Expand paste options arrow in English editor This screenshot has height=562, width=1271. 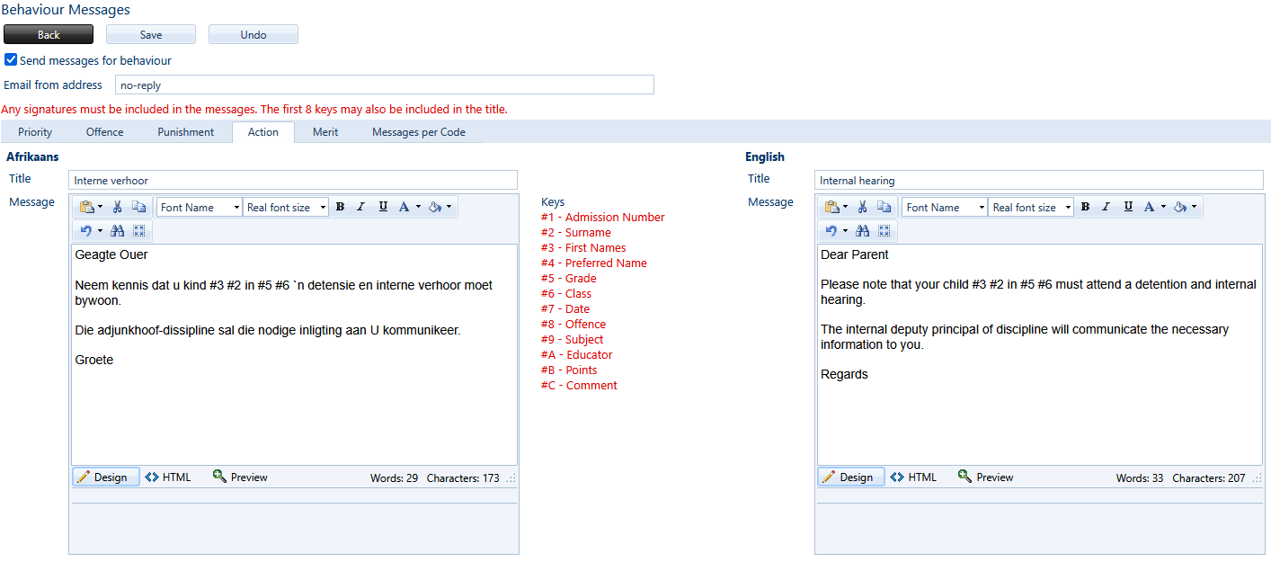(846, 207)
